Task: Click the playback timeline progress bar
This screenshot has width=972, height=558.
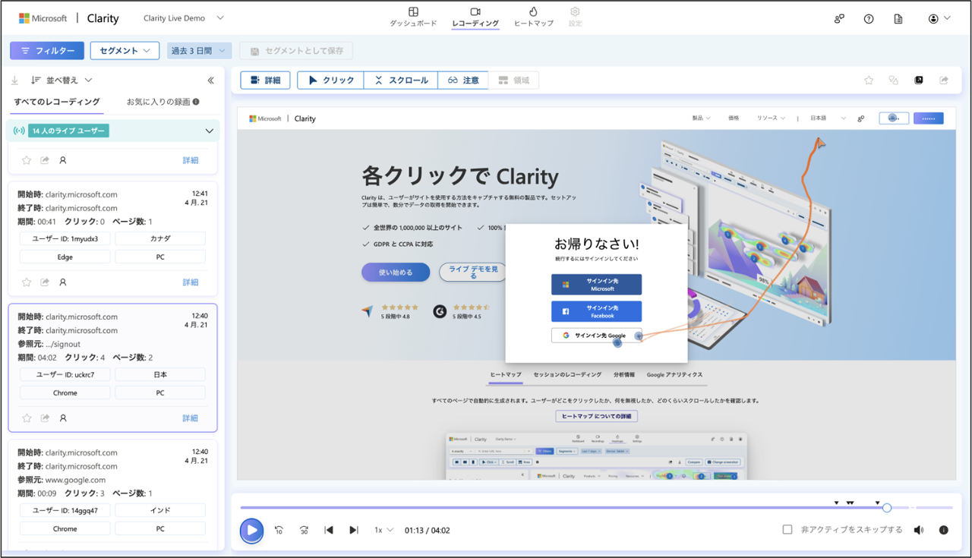Action: click(596, 508)
